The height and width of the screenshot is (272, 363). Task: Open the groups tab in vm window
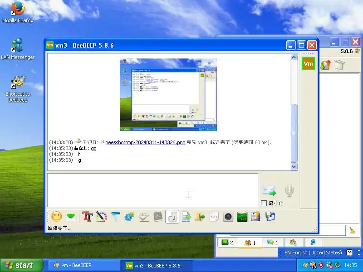point(293,243)
